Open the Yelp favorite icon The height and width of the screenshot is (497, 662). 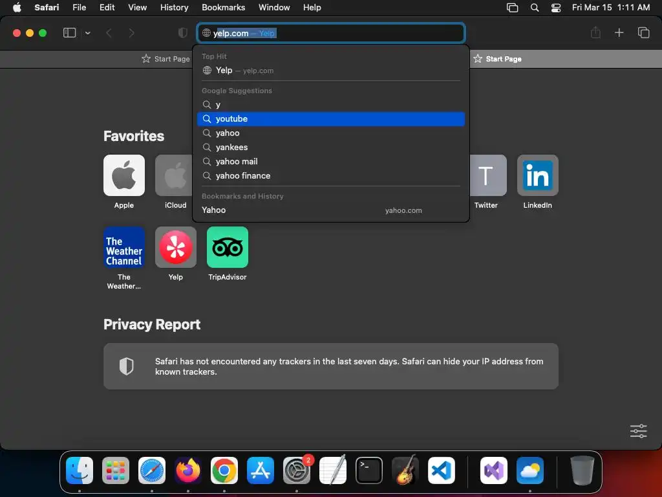(x=176, y=247)
